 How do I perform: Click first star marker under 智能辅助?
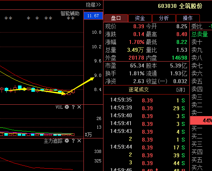[x=69, y=18]
